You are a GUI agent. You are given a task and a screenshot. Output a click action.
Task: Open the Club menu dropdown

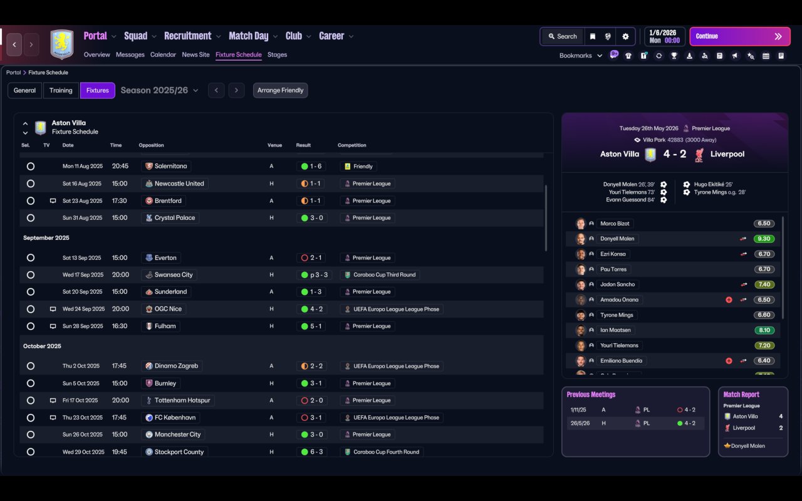299,36
